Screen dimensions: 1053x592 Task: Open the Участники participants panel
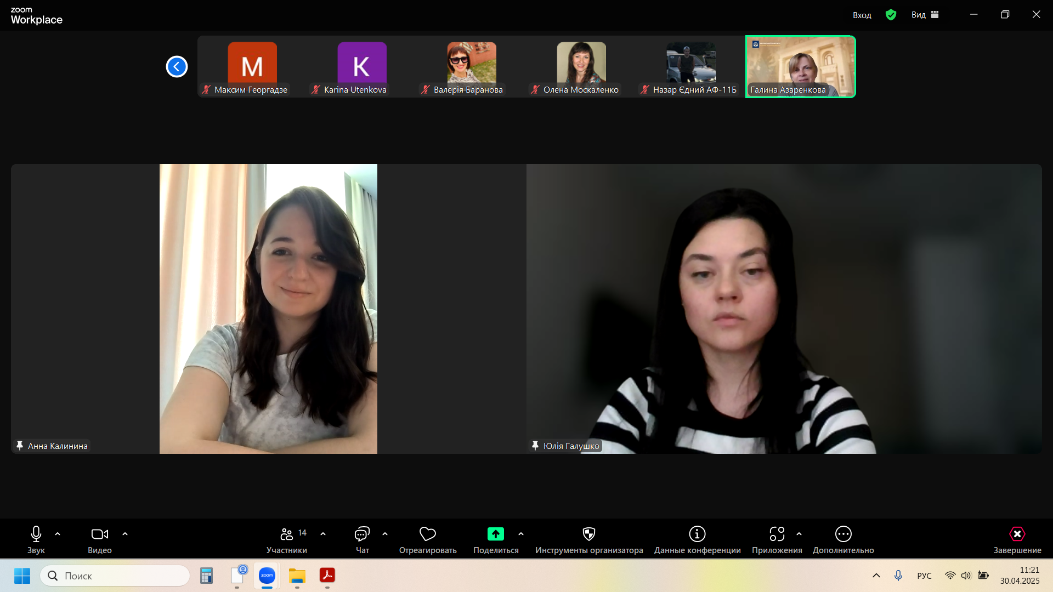pos(287,540)
